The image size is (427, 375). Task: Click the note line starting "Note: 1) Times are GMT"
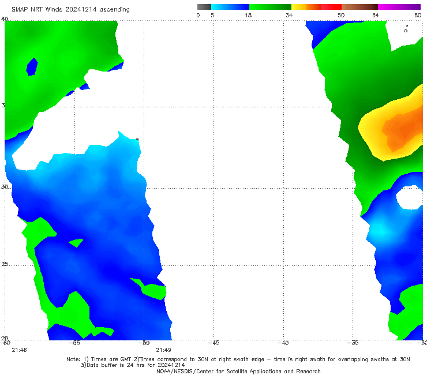pos(238,359)
